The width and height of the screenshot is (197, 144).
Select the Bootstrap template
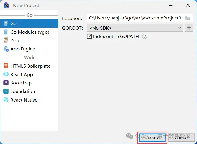pyautogui.click(x=29, y=83)
